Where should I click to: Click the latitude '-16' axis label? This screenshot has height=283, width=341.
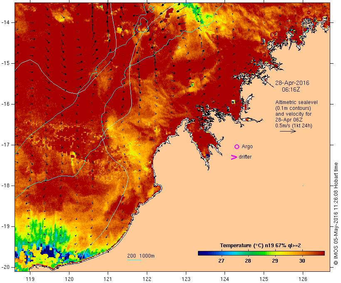tap(5, 104)
